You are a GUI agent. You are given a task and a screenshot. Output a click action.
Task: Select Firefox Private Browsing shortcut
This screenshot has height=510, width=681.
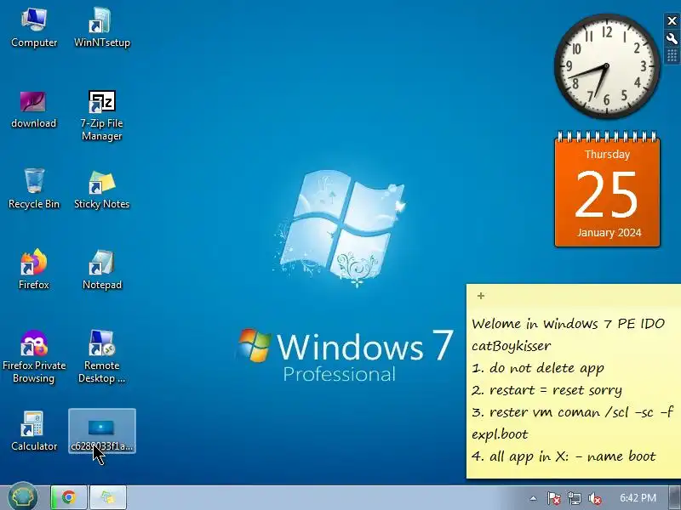point(34,356)
